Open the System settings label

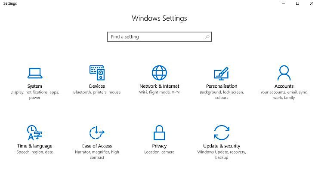(35, 86)
